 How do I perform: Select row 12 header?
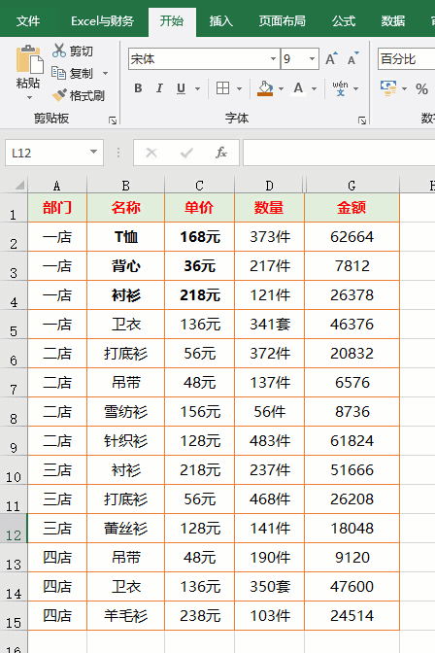click(14, 528)
